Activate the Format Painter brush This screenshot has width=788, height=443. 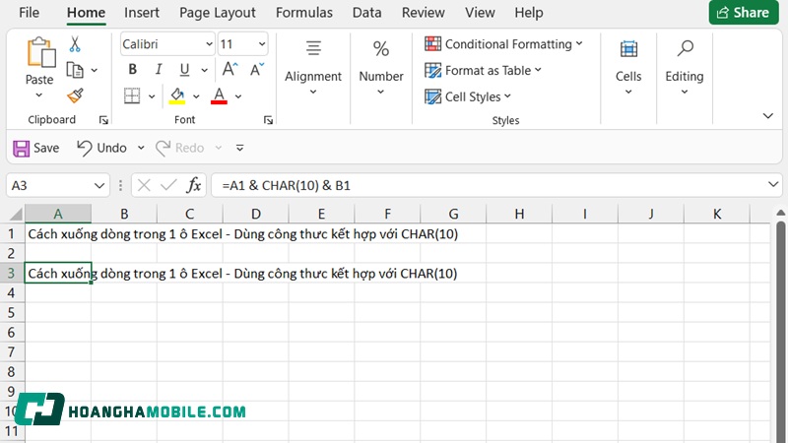[x=75, y=95]
